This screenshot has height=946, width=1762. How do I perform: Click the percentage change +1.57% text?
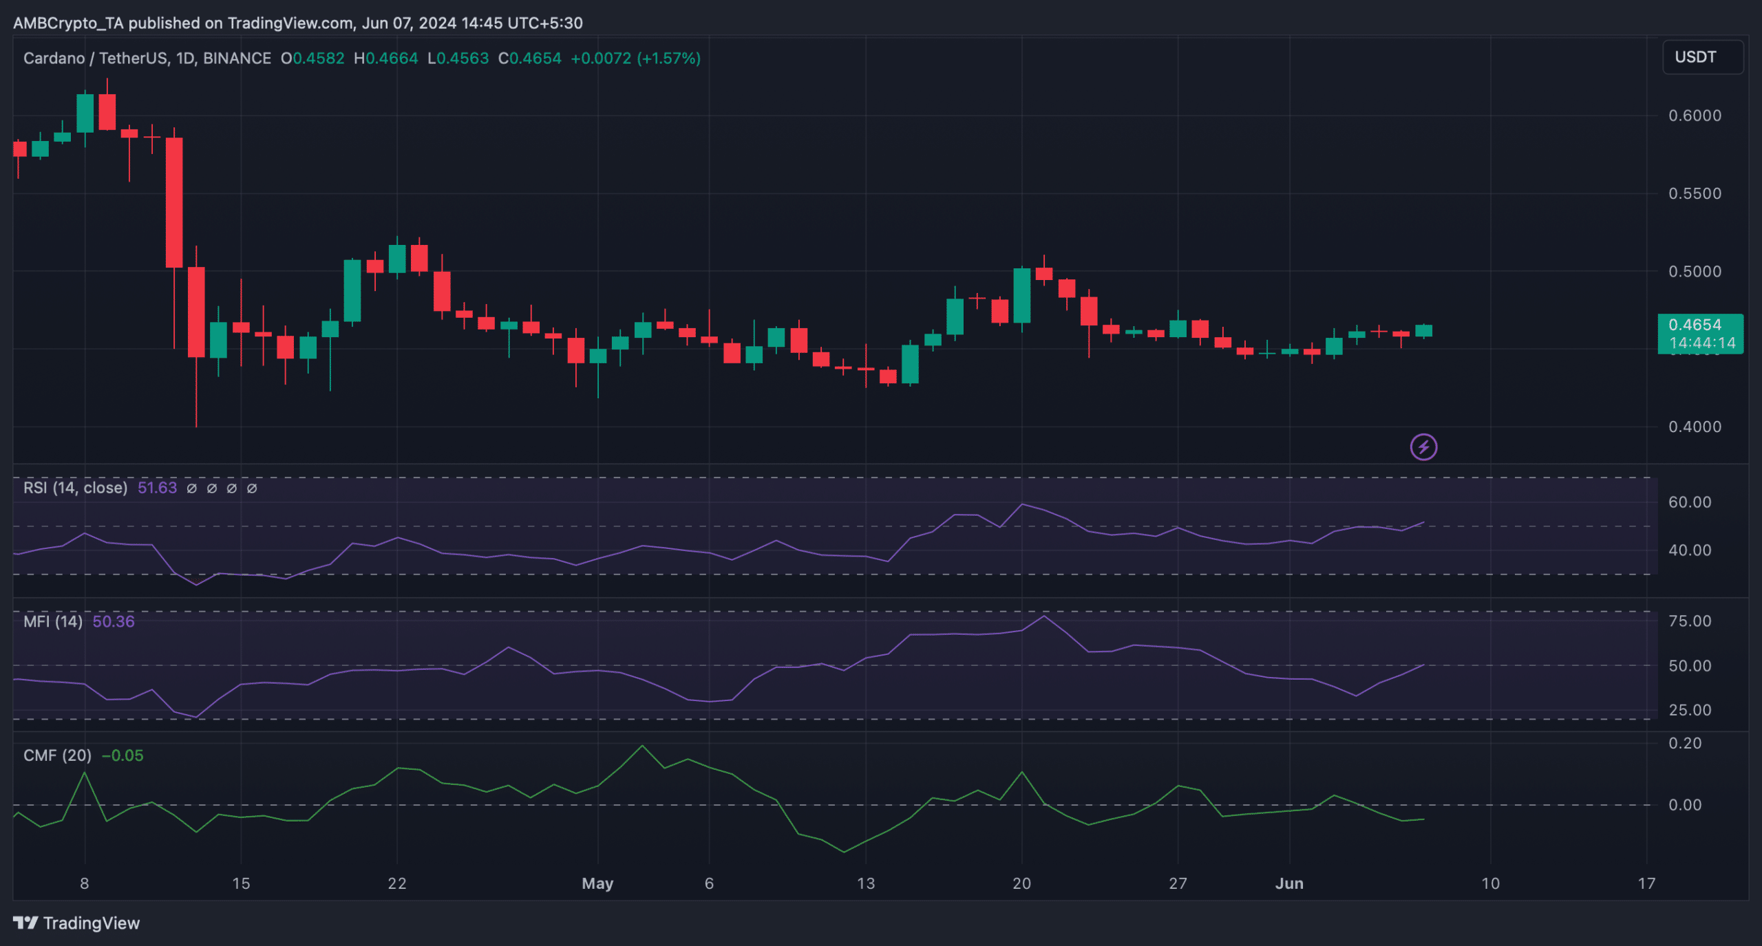(x=668, y=58)
